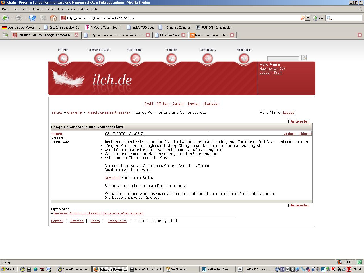The width and height of the screenshot is (364, 273).
Task: Click the Nachrichten link in header
Action: [269, 69]
